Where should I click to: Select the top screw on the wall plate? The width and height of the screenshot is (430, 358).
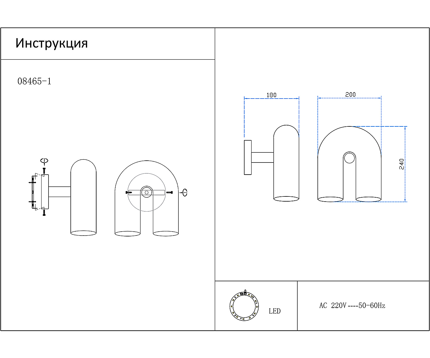tap(44, 171)
